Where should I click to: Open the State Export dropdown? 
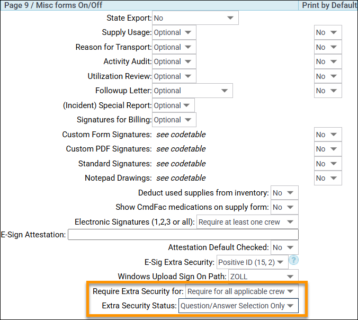pyautogui.click(x=195, y=18)
